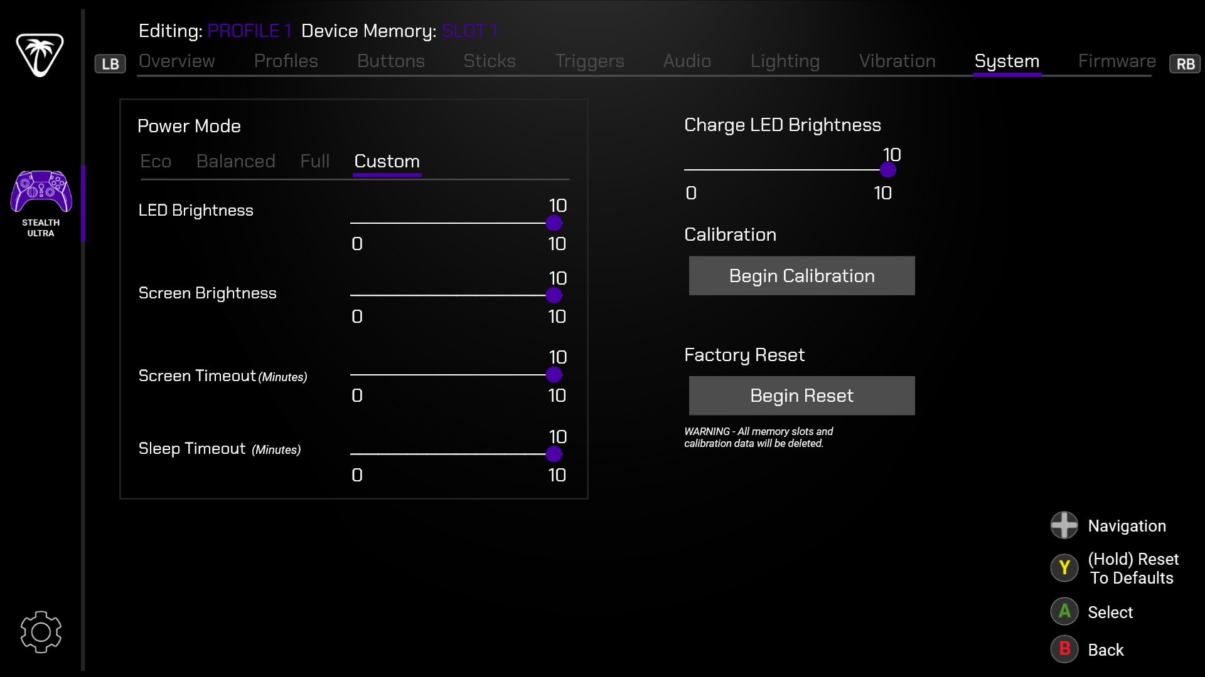The height and width of the screenshot is (677, 1205).
Task: Click the Screen Brightness slider handle
Action: 554,295
